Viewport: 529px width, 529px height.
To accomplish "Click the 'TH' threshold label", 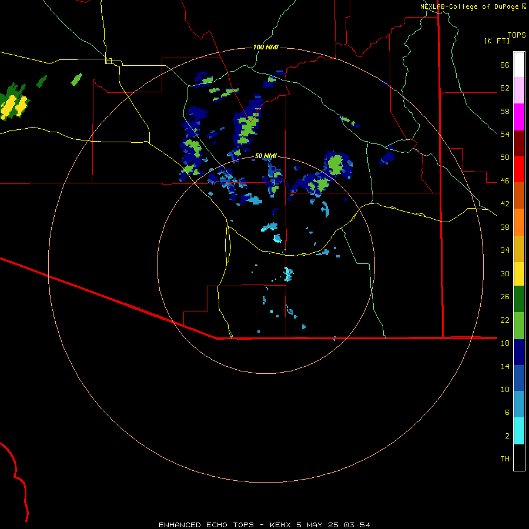I will 505,459.
